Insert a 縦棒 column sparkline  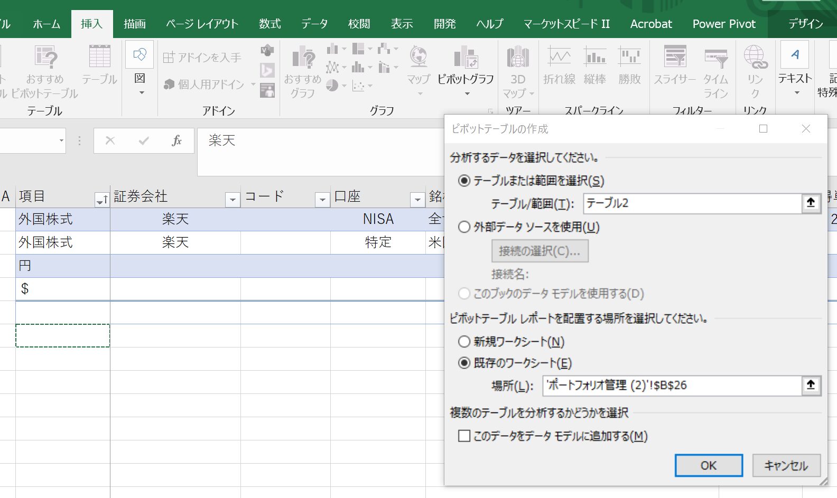click(595, 65)
